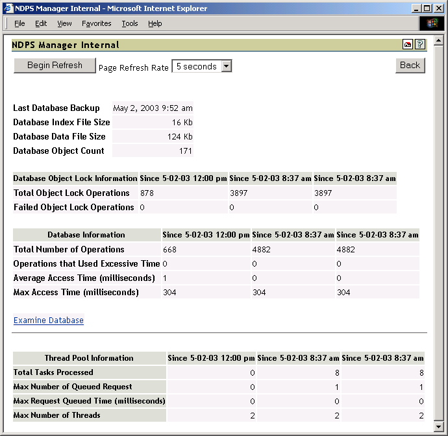
Task: Click the 'Last Database Backup' label
Action: (x=56, y=108)
